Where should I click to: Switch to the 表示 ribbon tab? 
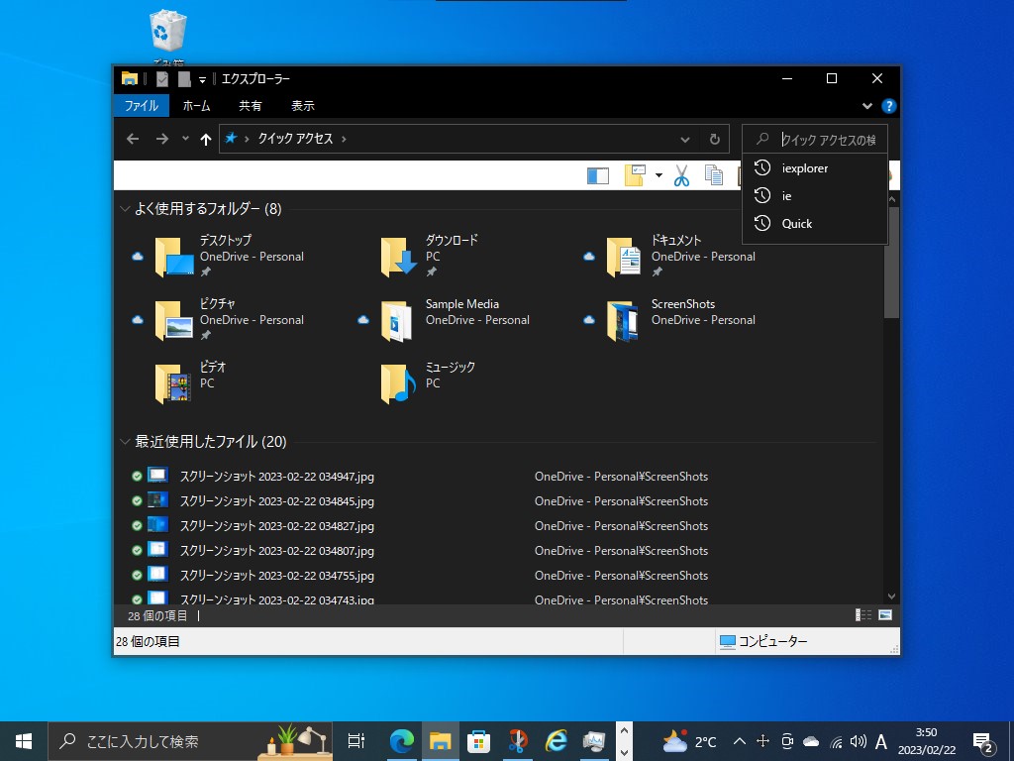coord(302,105)
